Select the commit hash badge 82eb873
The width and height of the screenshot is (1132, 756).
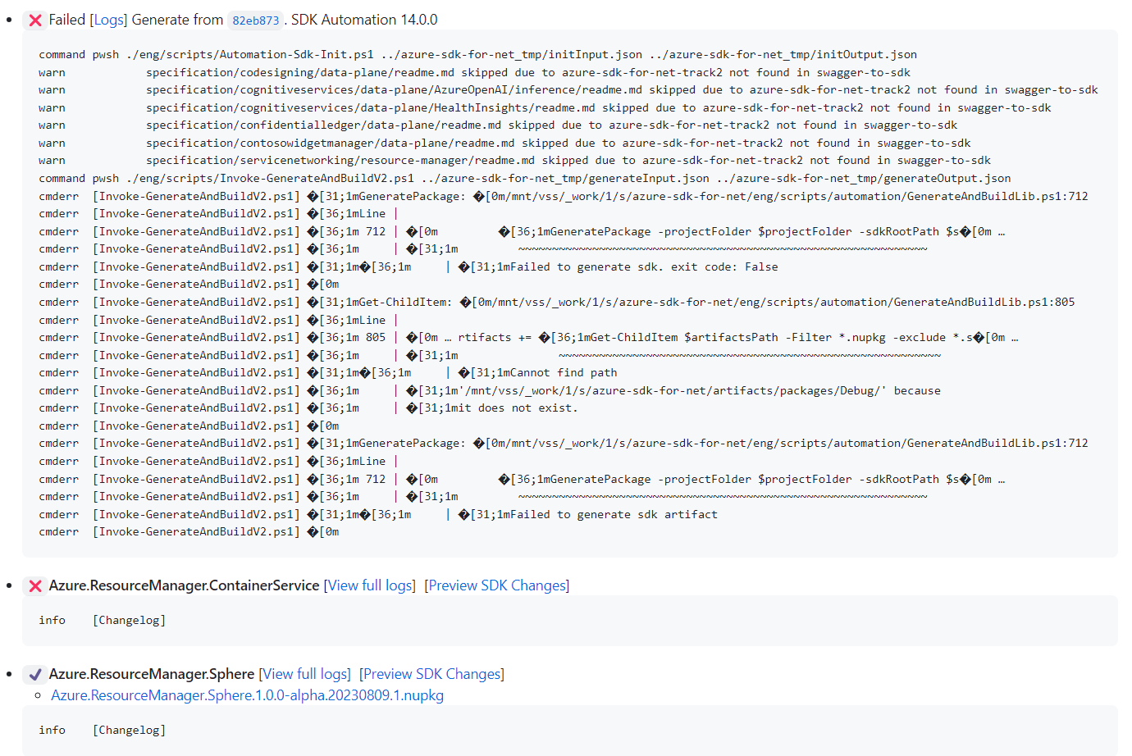[254, 20]
